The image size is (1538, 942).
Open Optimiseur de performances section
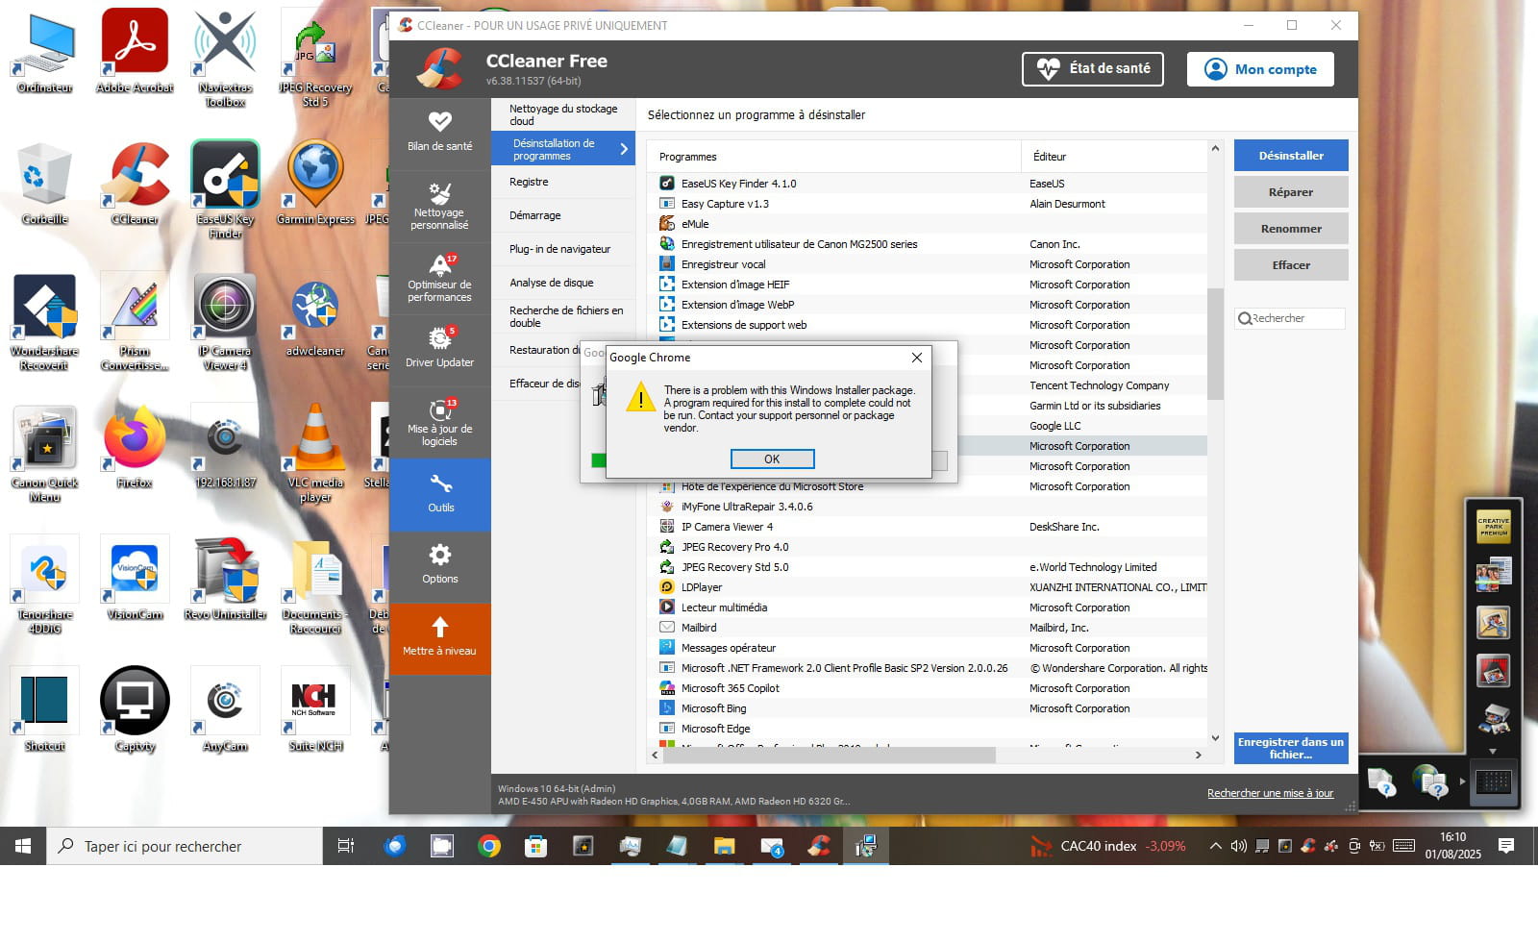[439, 278]
